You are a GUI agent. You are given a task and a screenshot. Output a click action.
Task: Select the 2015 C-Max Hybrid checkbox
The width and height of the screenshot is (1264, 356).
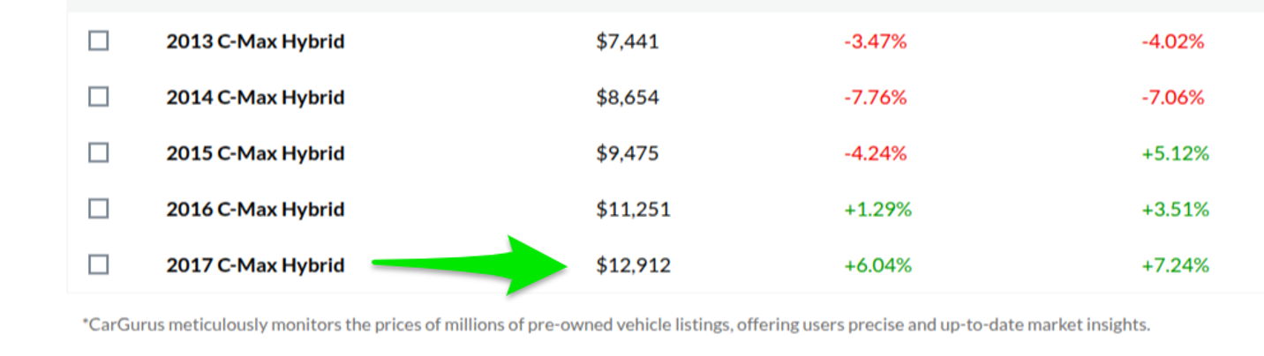point(98,153)
